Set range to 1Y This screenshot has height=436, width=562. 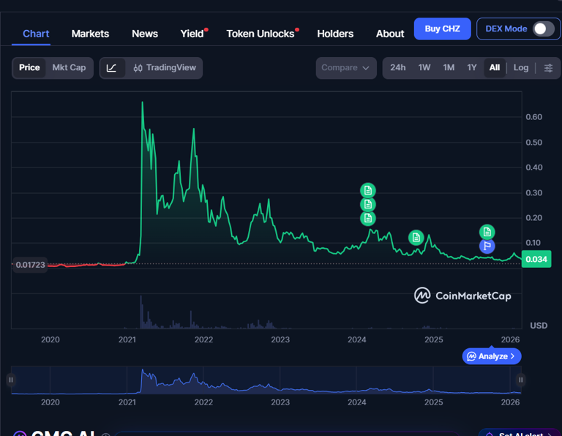click(x=472, y=68)
